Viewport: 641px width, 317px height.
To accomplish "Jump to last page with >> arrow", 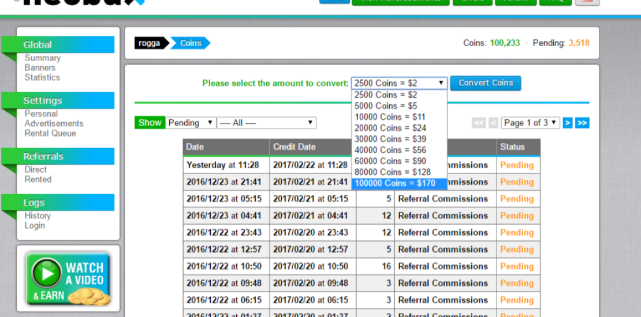I will [582, 123].
